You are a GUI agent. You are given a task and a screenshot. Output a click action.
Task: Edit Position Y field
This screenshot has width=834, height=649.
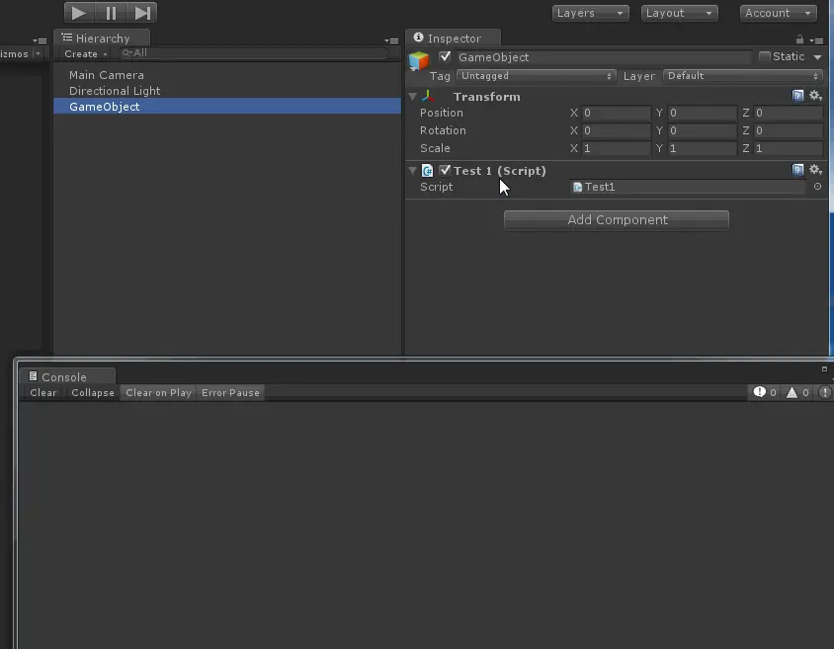pos(703,113)
